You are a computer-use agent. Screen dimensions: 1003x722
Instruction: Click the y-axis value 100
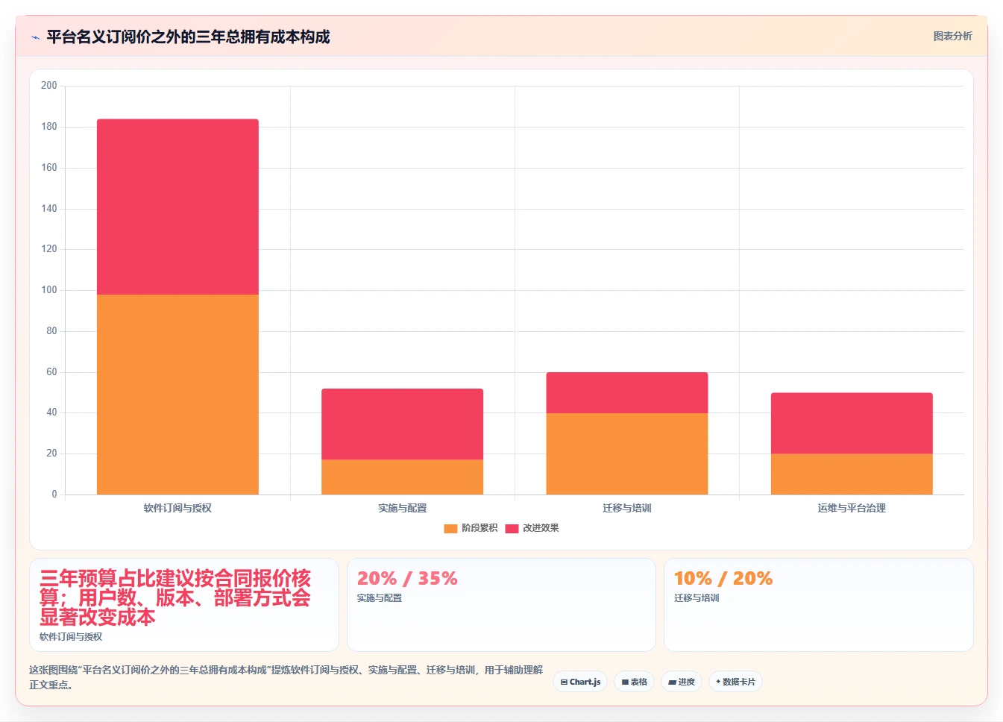click(x=49, y=290)
